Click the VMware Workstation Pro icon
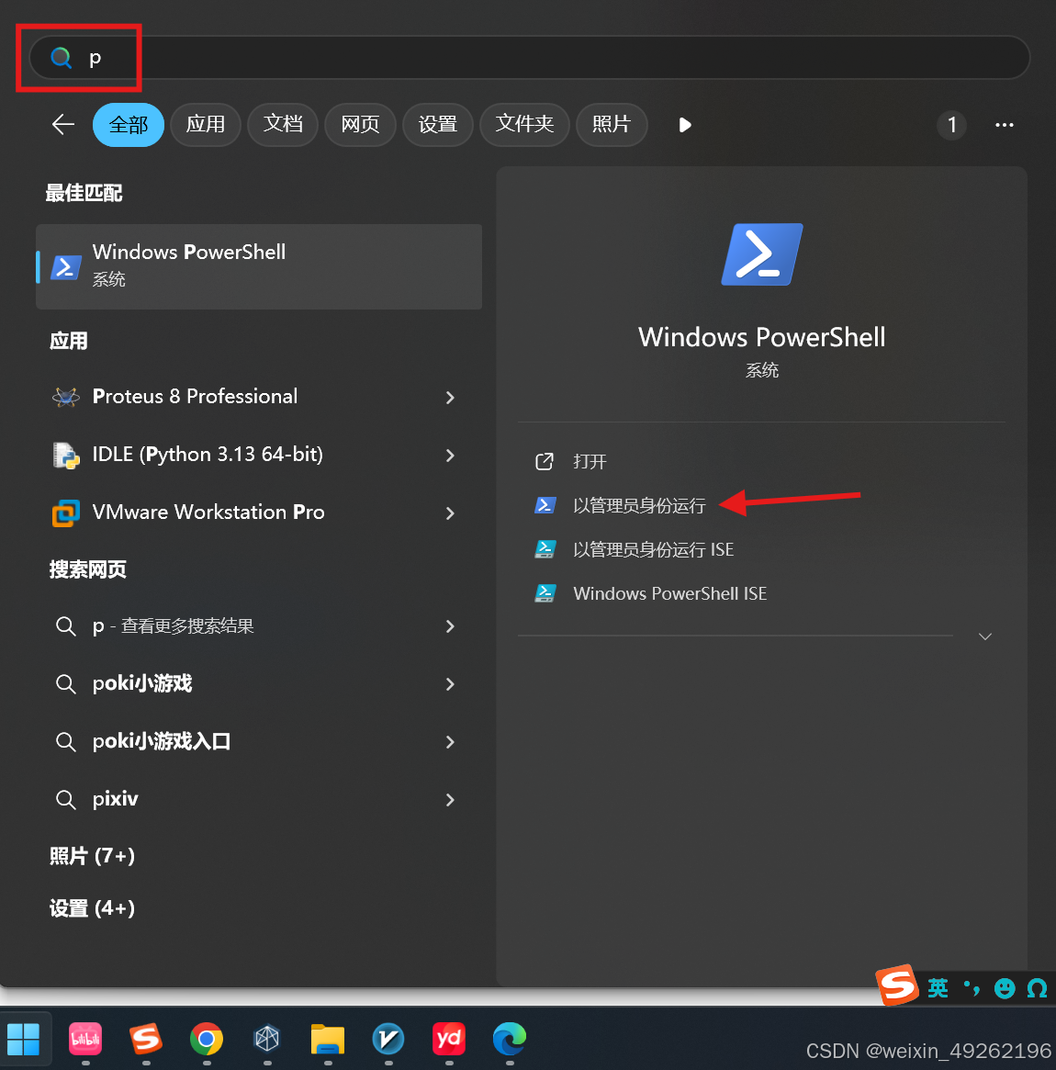Screen dimensions: 1056x1070 [x=66, y=513]
